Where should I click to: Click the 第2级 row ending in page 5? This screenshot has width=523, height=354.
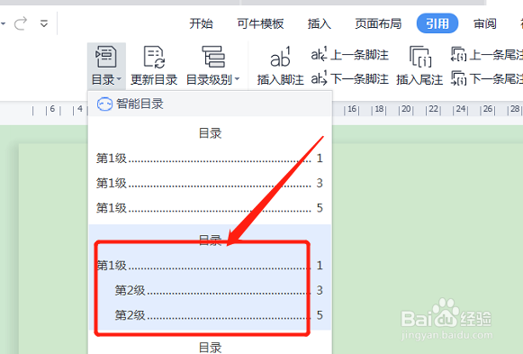point(219,315)
